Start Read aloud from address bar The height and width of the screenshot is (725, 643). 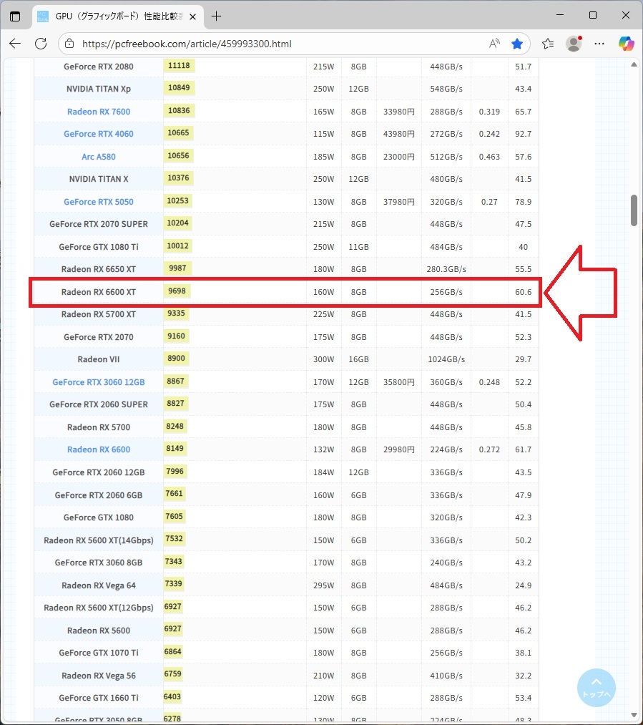(x=494, y=44)
